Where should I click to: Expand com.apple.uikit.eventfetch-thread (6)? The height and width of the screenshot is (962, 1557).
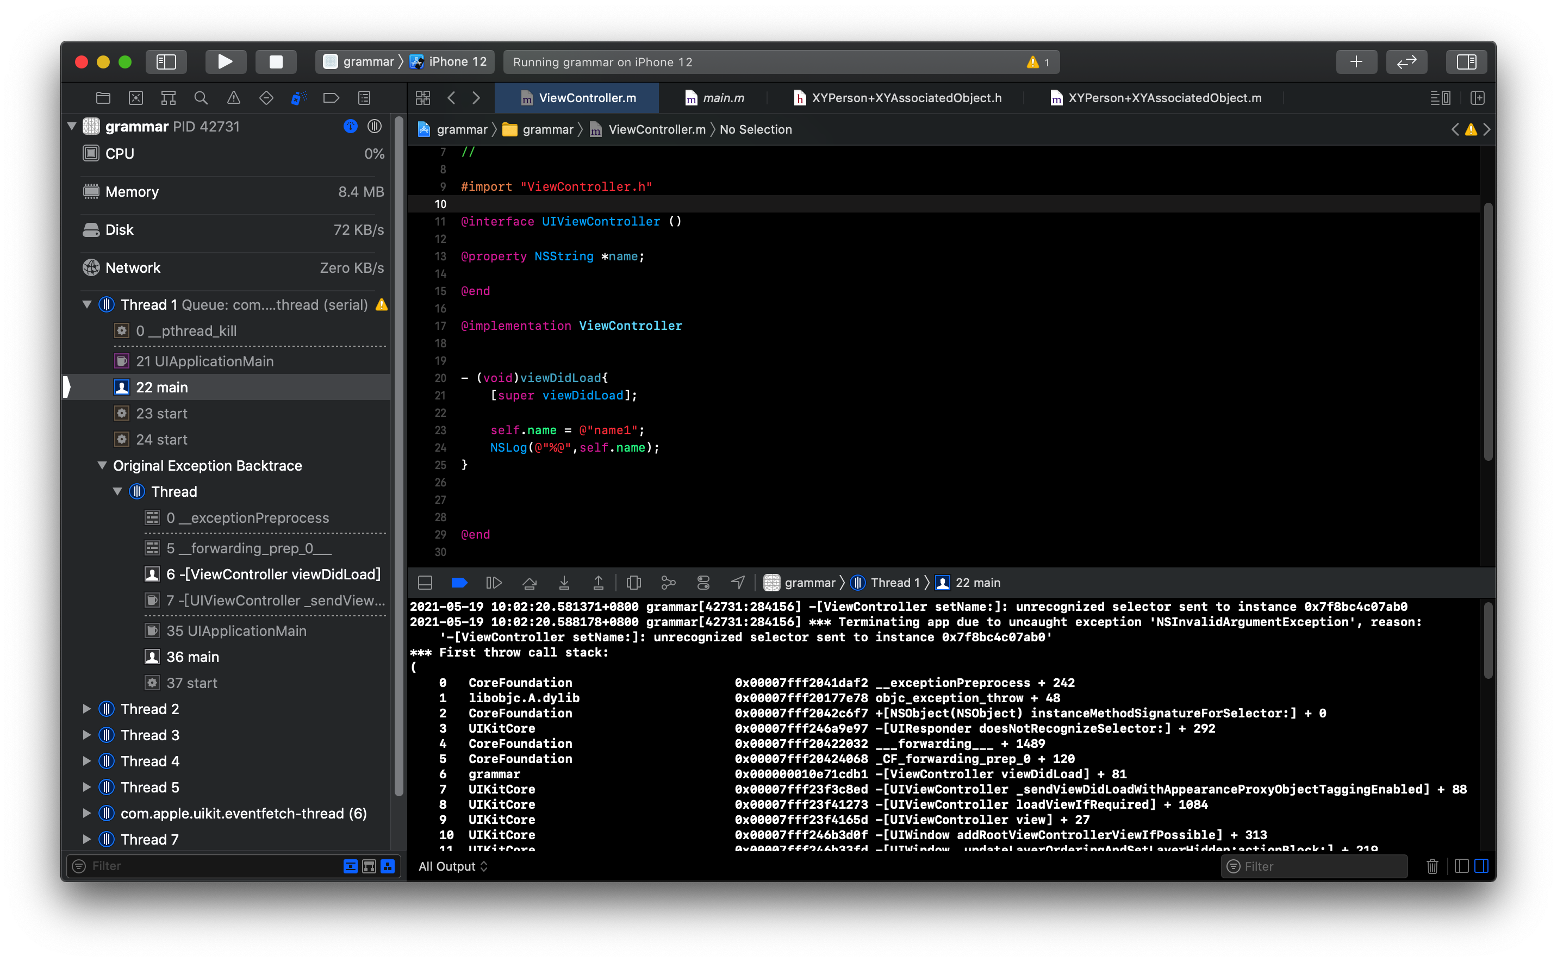coord(87,813)
